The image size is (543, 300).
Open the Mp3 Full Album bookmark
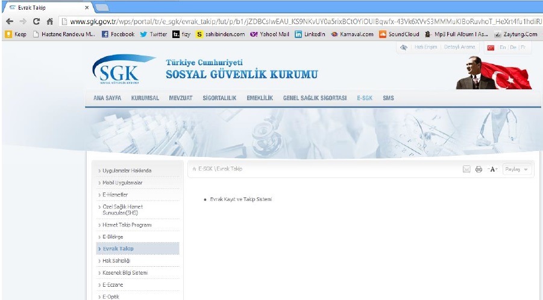pyautogui.click(x=457, y=34)
